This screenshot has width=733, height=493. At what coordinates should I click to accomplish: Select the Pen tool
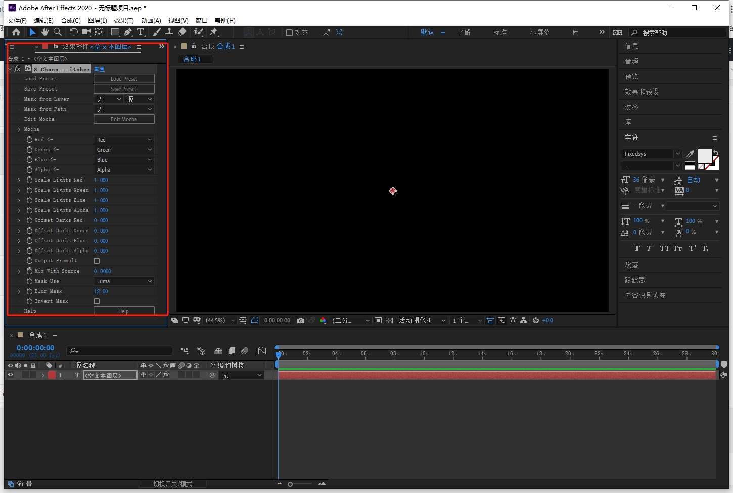click(x=128, y=32)
